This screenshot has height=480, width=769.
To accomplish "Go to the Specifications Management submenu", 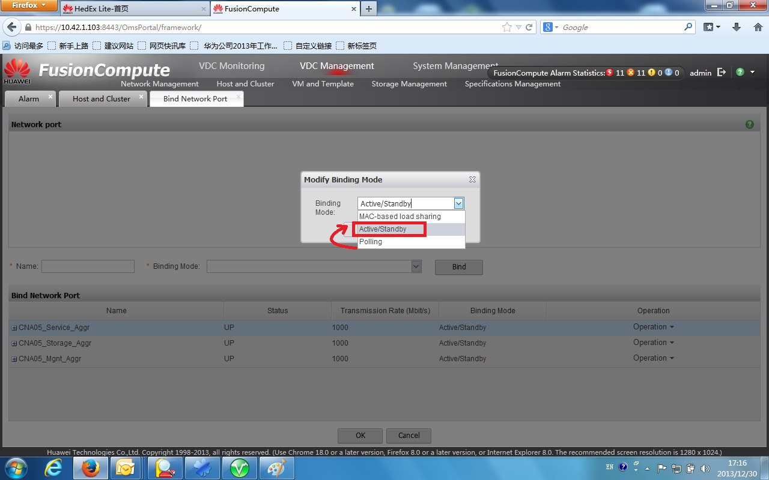I will pos(512,84).
